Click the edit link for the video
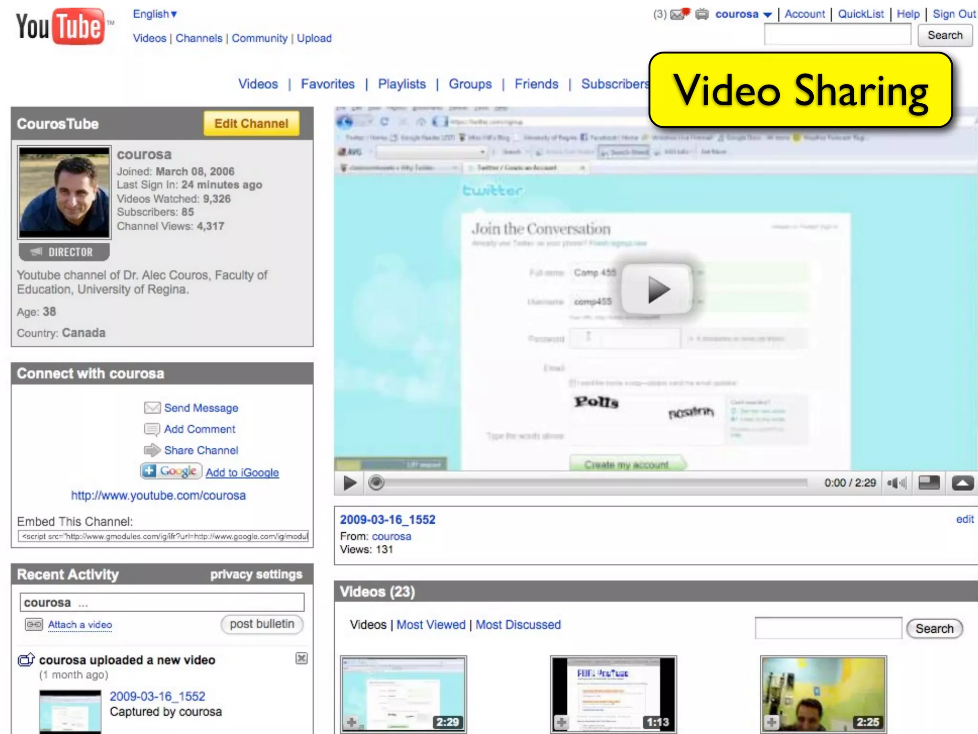The height and width of the screenshot is (734, 978). coord(965,519)
